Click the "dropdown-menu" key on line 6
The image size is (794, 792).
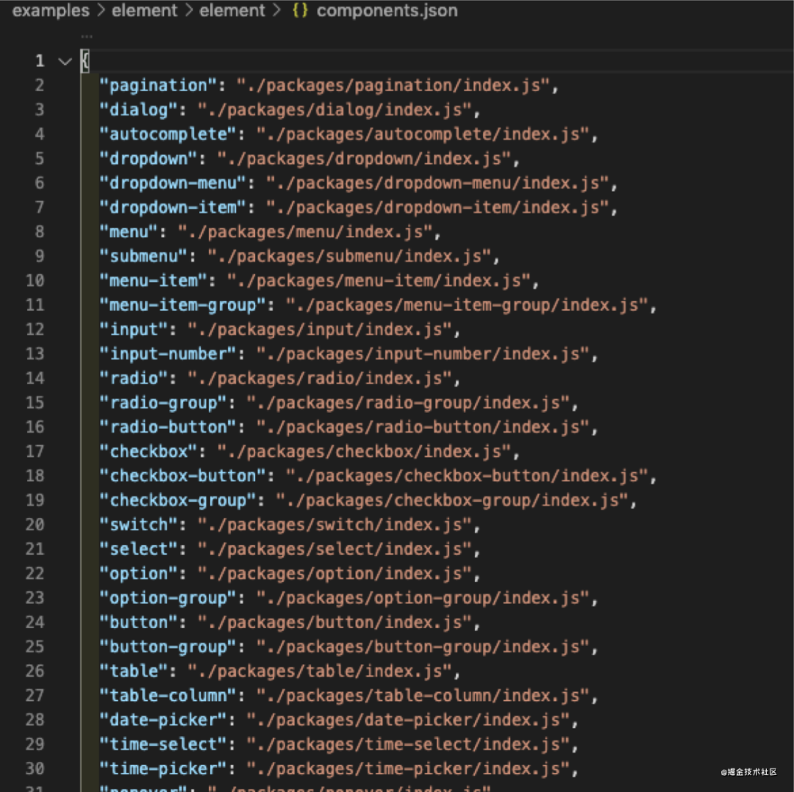pyautogui.click(x=174, y=183)
